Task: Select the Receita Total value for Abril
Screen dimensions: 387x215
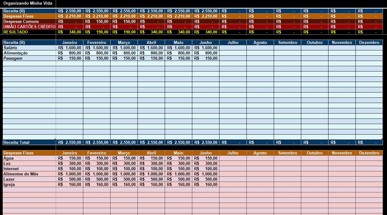Action: pyautogui.click(x=151, y=143)
